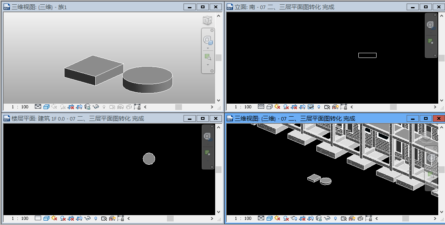Screen dimensions: 445x225
Task: Click Zoom tool in 族1 view navigation bar
Action: click(x=208, y=57)
